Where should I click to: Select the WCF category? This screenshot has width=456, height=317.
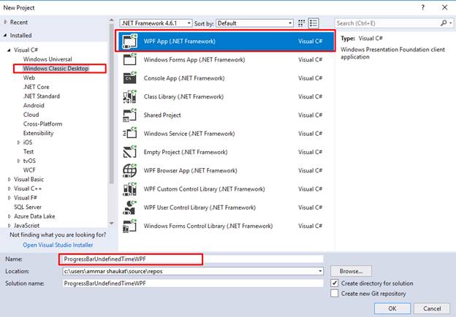29,170
